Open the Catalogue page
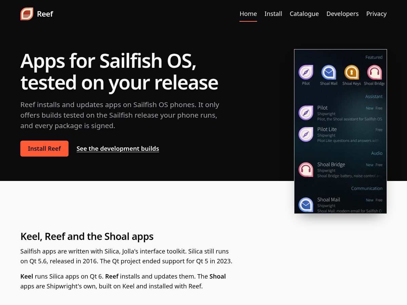Viewport: 407px width, 305px height. [x=304, y=14]
